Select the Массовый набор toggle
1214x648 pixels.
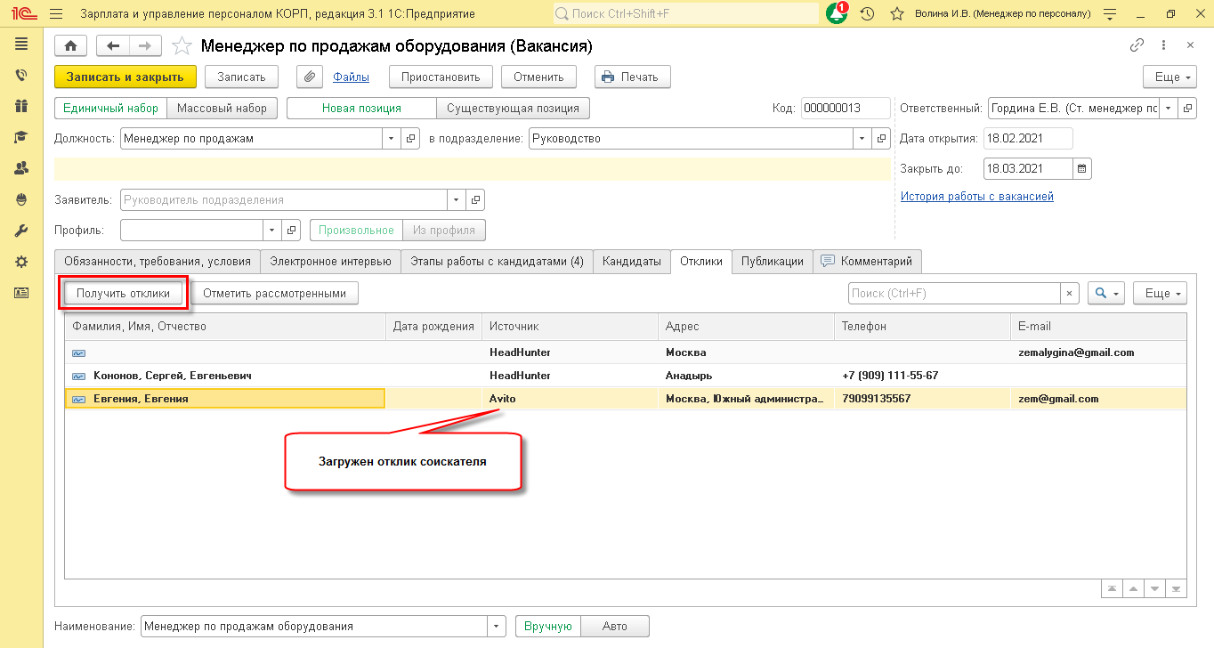[x=222, y=109]
